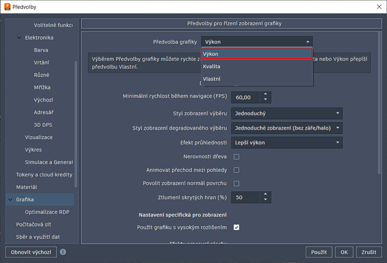Image resolution: width=387 pixels, height=263 pixels.
Task: Collapse the Elektronika tree section
Action: click(19, 38)
